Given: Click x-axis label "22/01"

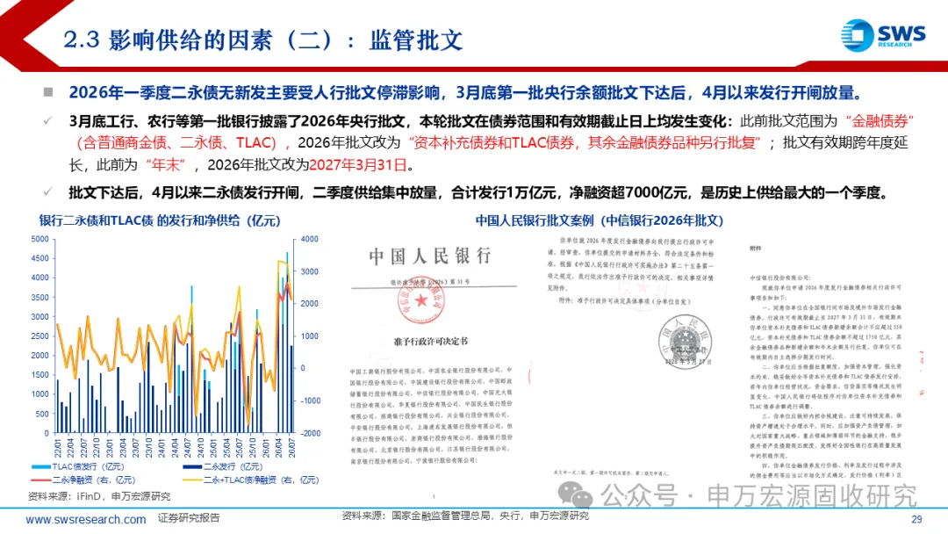Looking at the screenshot, I should tap(58, 448).
